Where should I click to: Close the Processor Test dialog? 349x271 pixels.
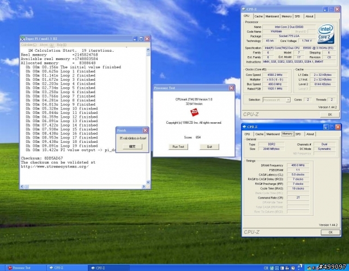[231, 88]
